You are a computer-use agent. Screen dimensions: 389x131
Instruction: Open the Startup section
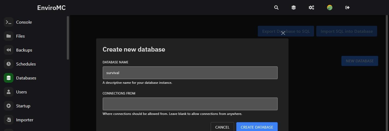pos(23,106)
